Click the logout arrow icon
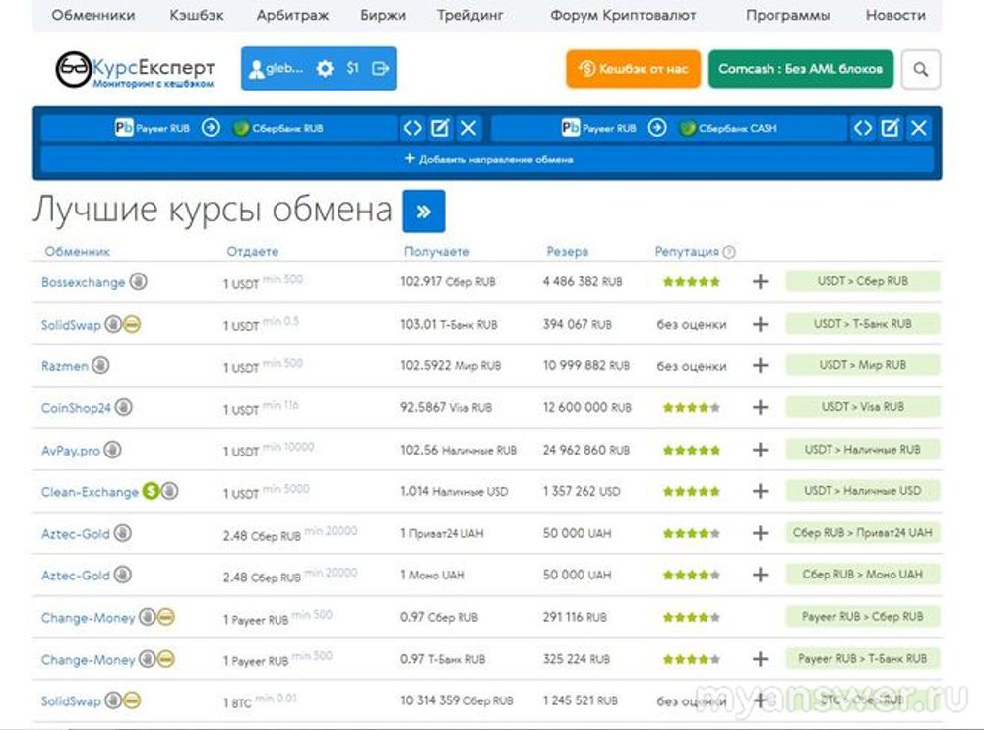This screenshot has height=730, width=984. tap(381, 69)
